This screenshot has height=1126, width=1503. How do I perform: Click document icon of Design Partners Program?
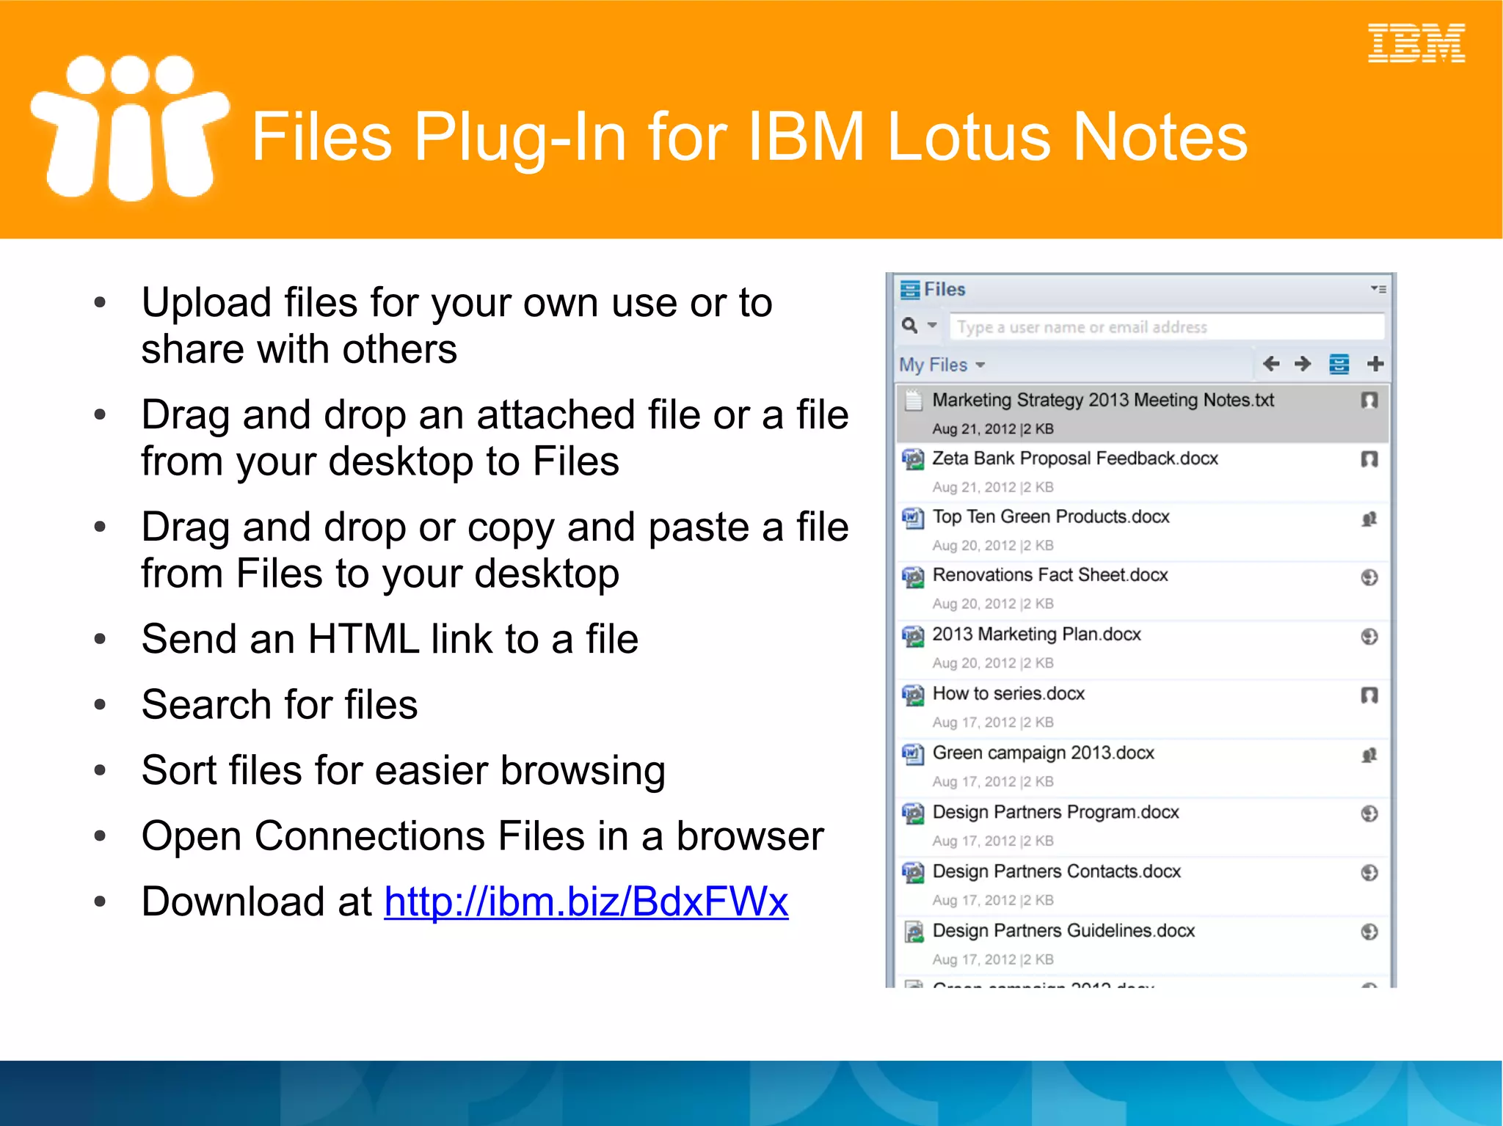[913, 814]
